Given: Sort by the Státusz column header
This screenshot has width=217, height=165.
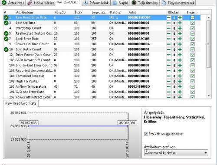Looking at the screenshot, I should (115, 13).
